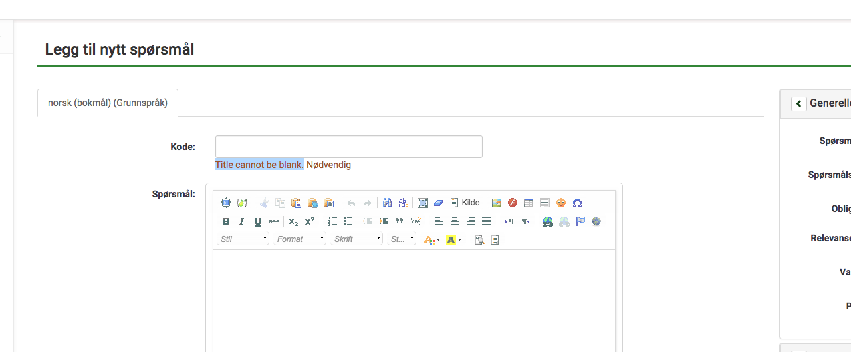Click the Spørsmål: label

pyautogui.click(x=174, y=194)
